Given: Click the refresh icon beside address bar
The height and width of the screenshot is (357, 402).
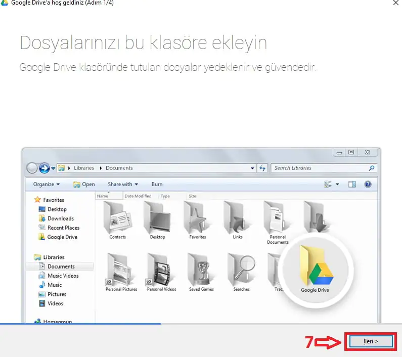Looking at the screenshot, I should coord(262,168).
